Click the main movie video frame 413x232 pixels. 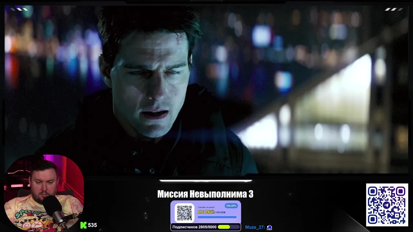point(206,90)
